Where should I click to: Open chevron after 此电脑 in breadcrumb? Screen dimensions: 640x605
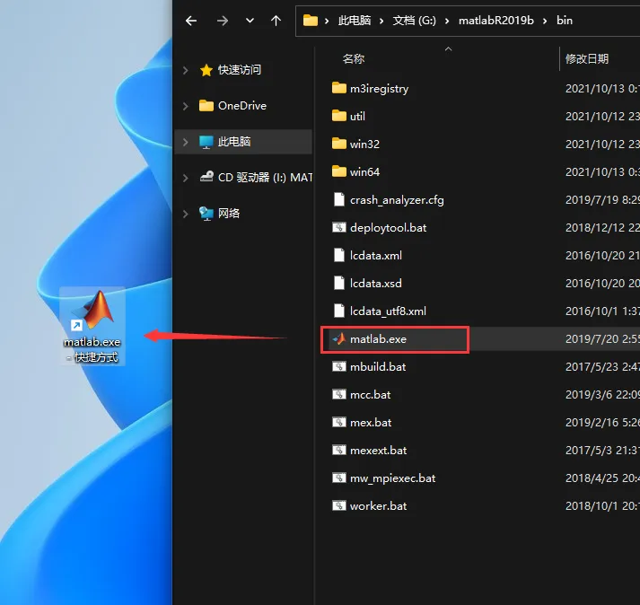(381, 21)
